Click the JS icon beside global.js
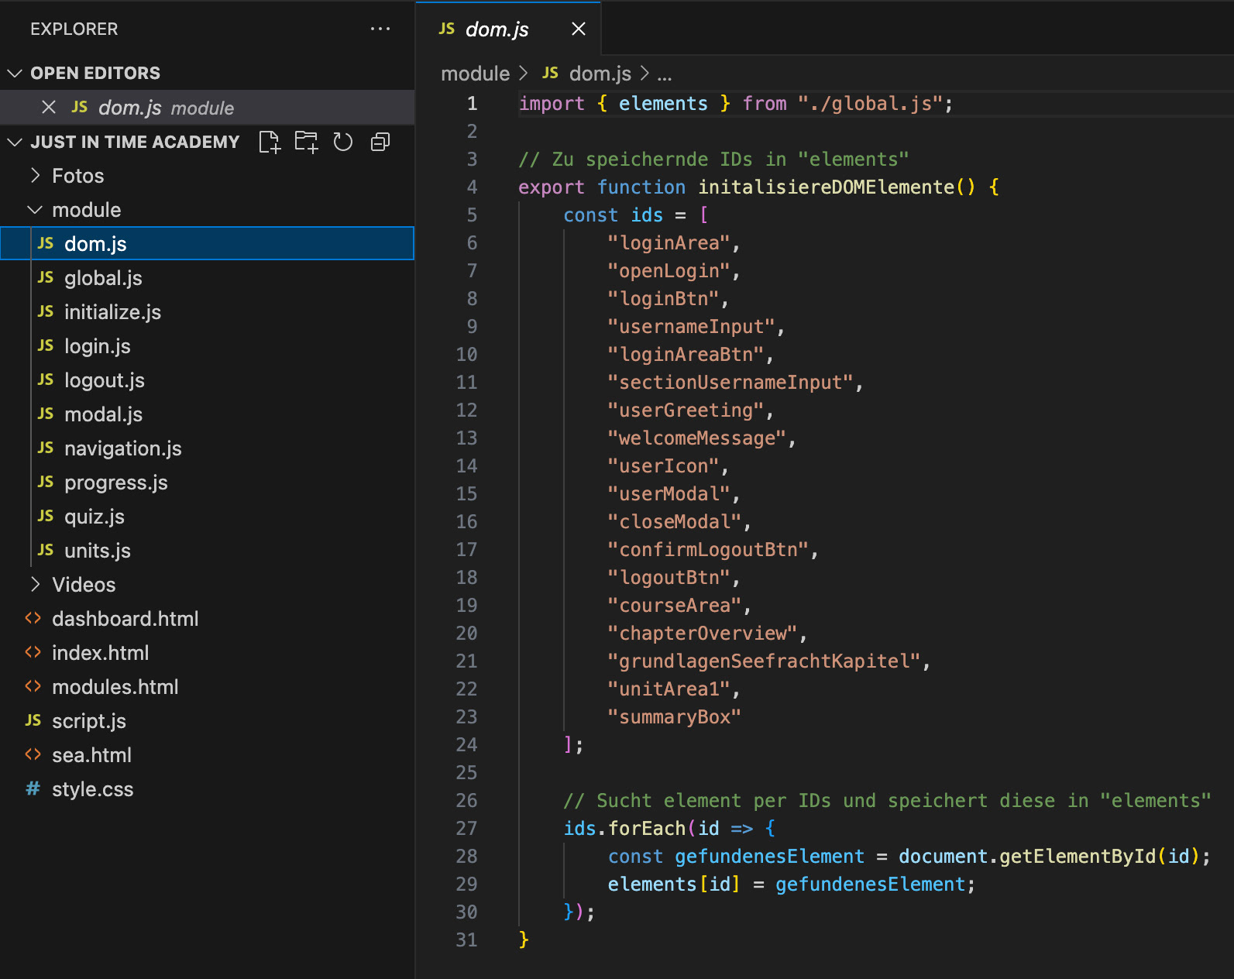 click(x=46, y=277)
